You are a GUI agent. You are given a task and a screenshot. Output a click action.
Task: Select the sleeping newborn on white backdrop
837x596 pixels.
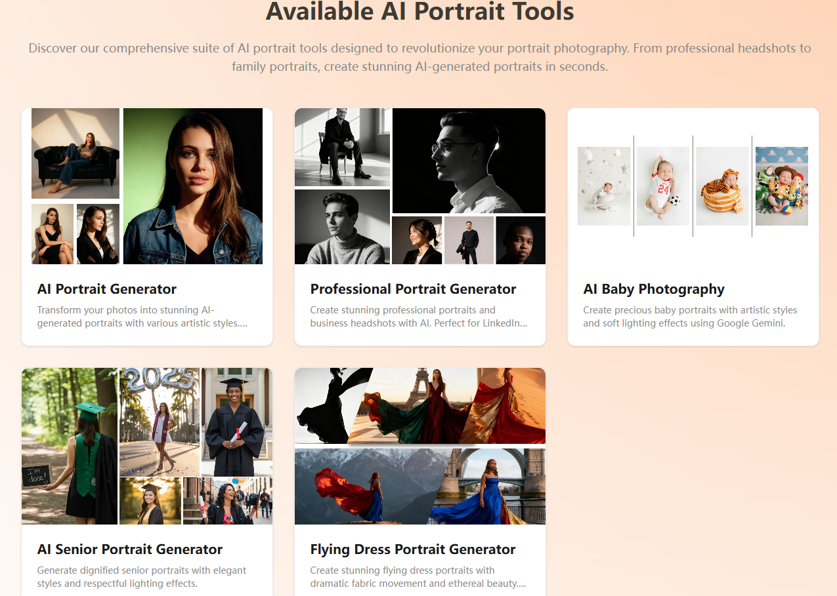click(x=603, y=186)
